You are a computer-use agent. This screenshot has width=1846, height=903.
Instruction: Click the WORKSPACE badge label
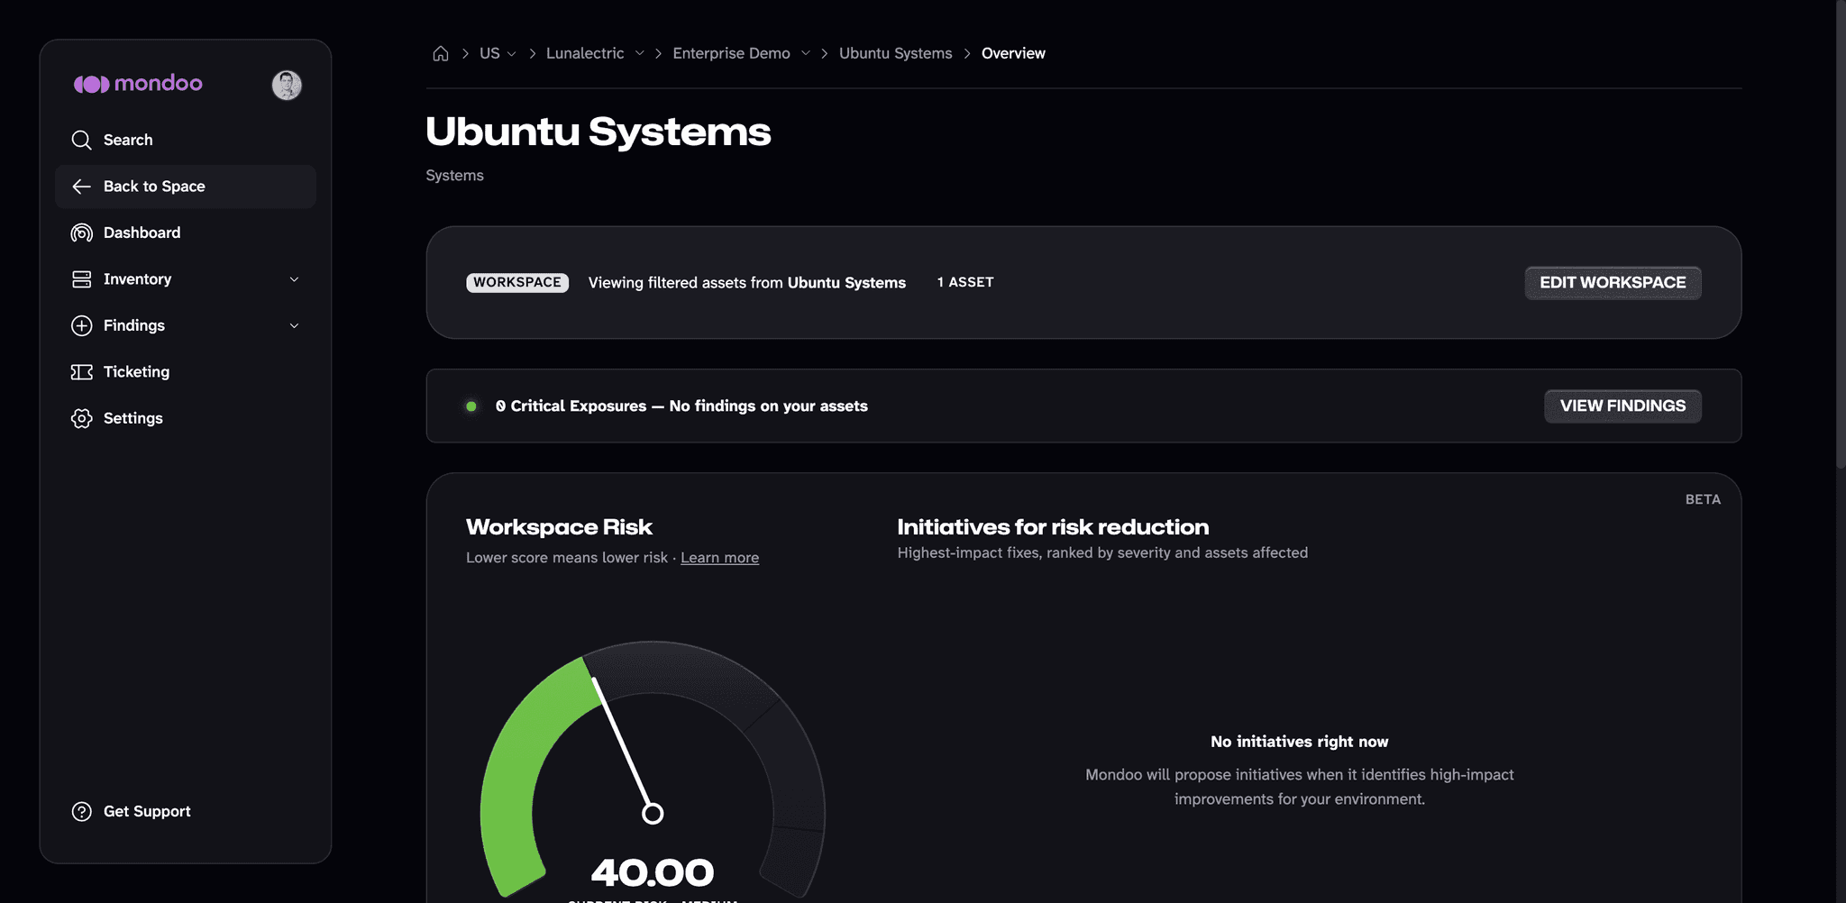pyautogui.click(x=517, y=283)
